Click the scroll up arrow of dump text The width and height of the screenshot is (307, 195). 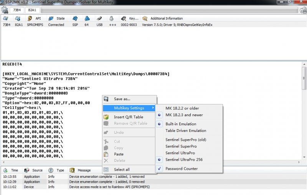click(304, 64)
